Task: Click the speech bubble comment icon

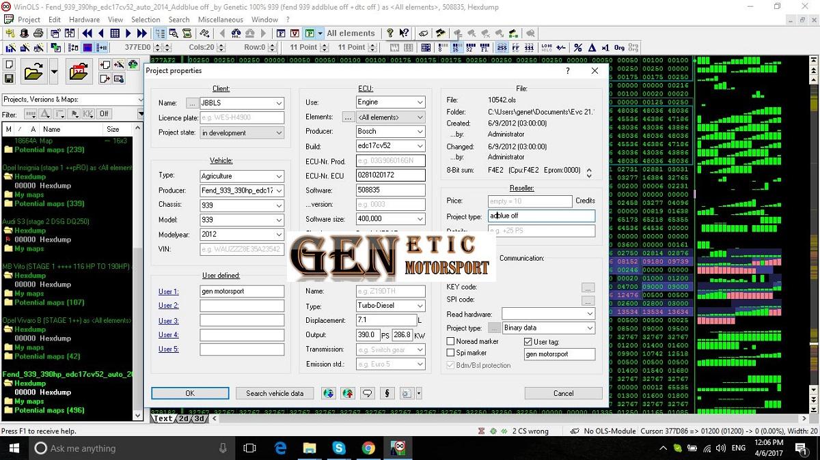Action: click(368, 393)
